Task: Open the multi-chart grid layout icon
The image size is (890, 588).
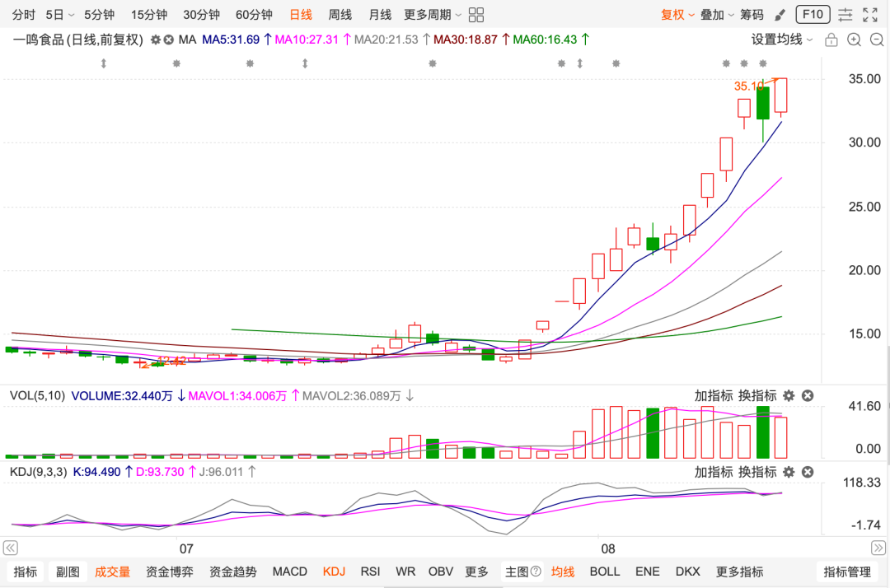Action: pyautogui.click(x=476, y=15)
